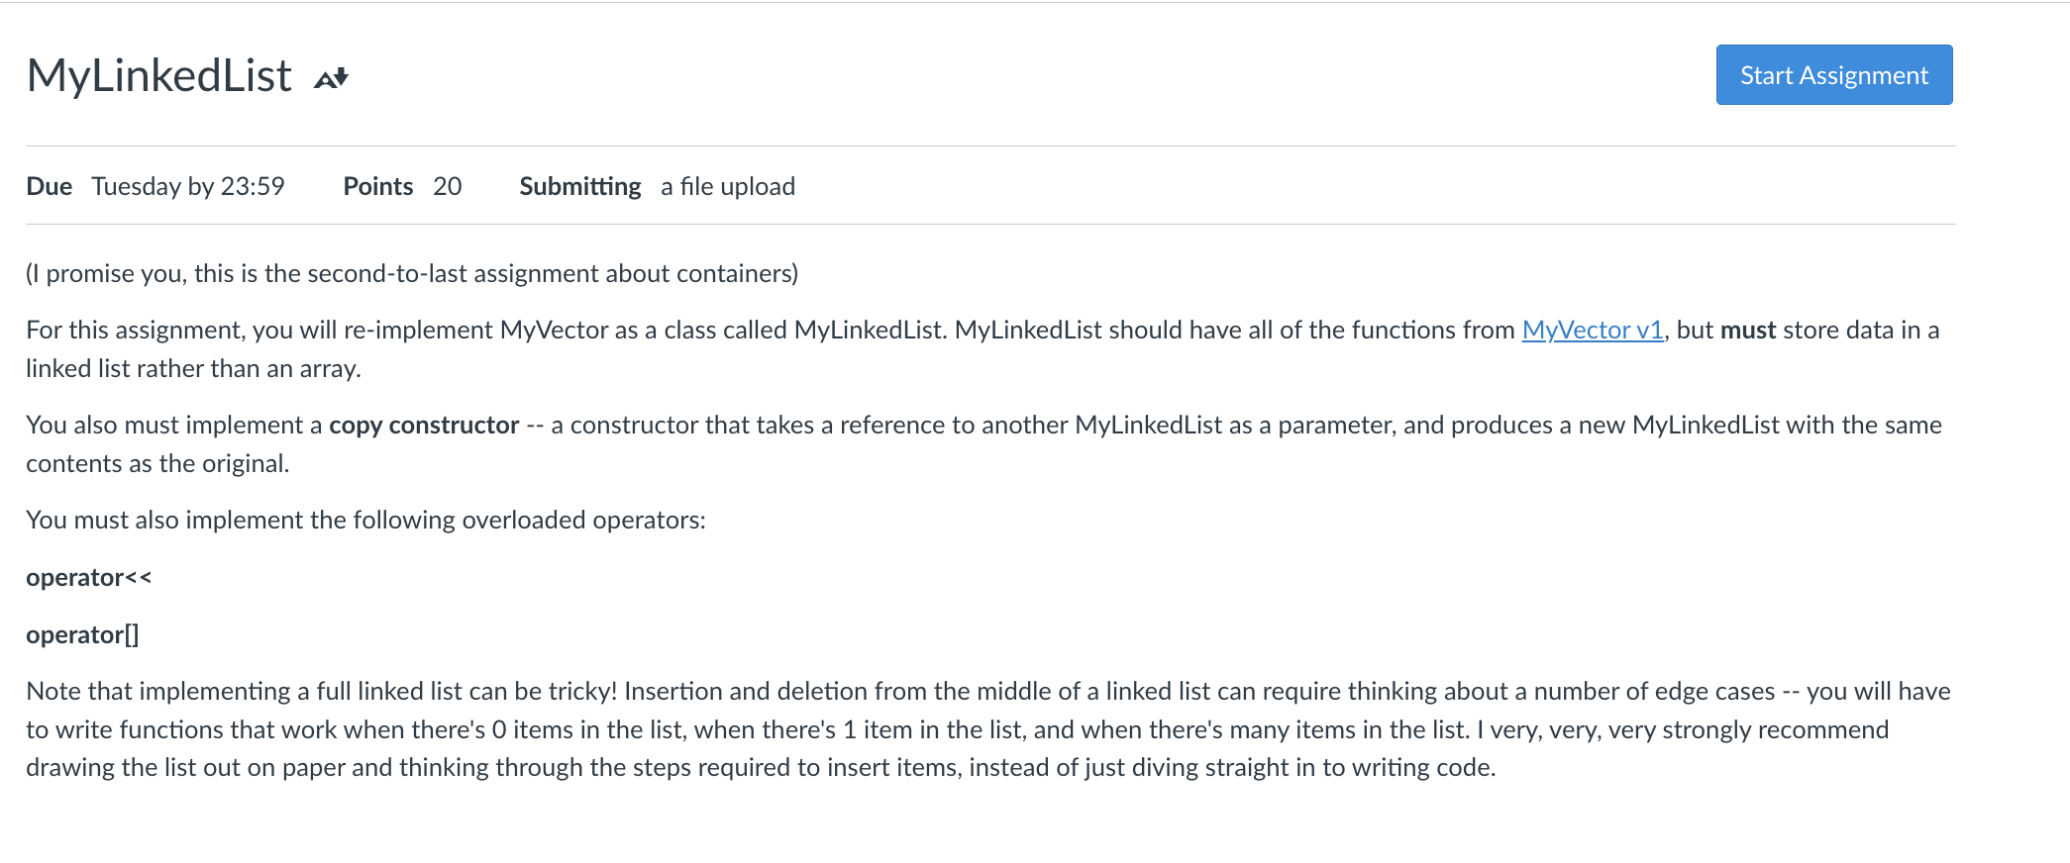The image size is (2070, 863).
Task: Click the overloaded operators sentence
Action: tap(364, 519)
